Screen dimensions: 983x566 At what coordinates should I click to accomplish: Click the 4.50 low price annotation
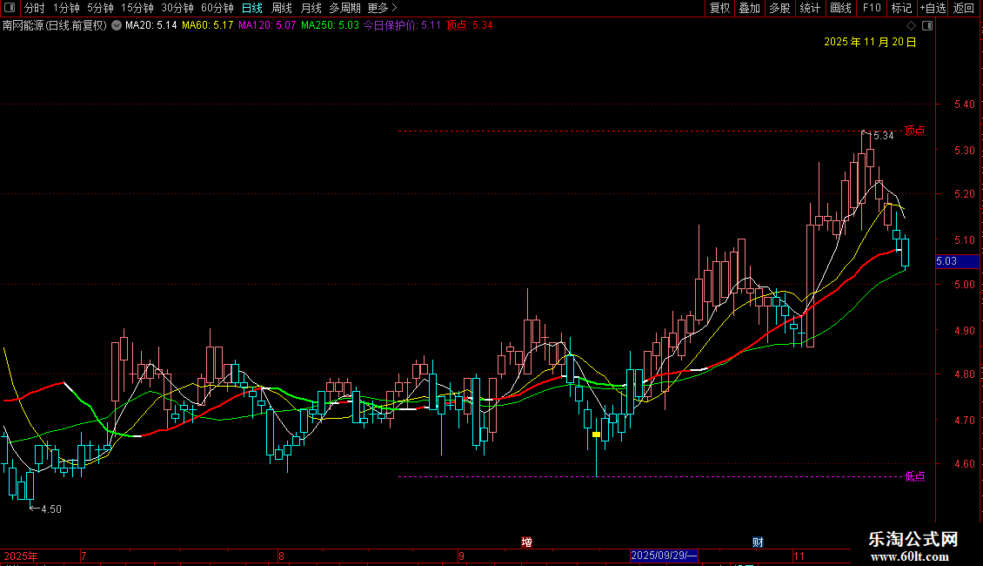pyautogui.click(x=51, y=509)
